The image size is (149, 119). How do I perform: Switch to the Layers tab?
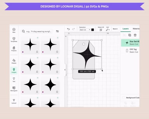[125, 29]
